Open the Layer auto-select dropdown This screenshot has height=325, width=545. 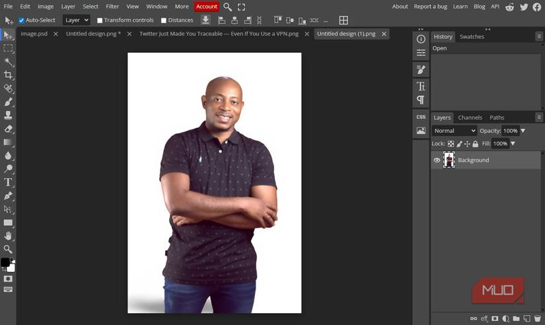[x=76, y=20]
